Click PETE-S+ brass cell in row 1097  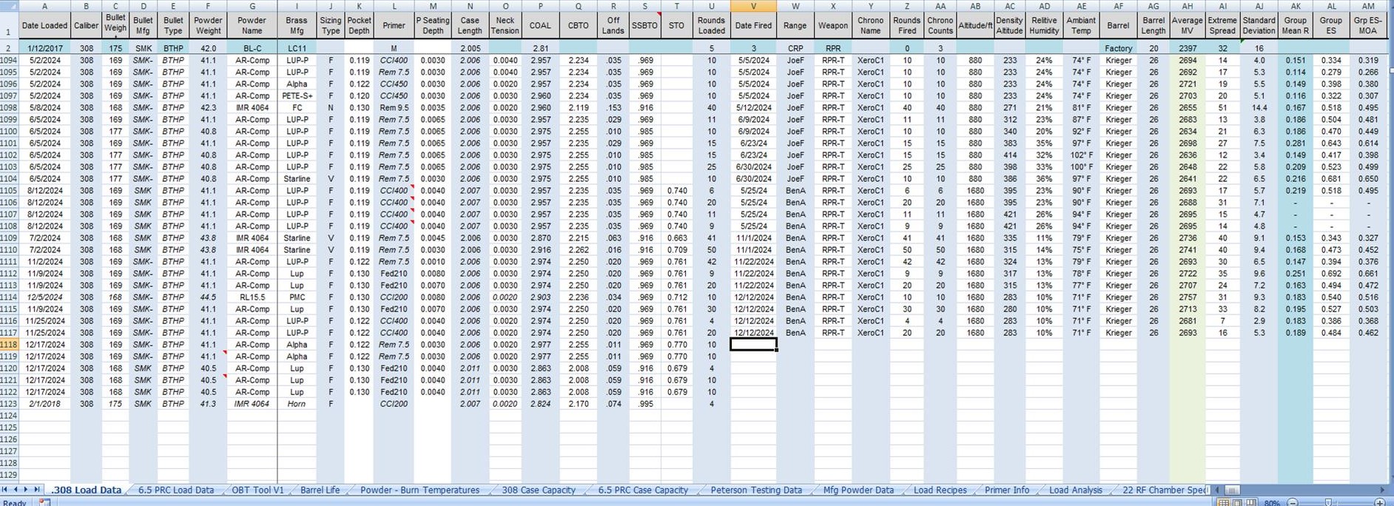[297, 96]
